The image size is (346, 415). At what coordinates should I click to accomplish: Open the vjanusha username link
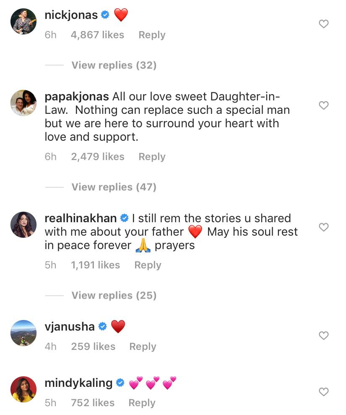[x=70, y=326]
